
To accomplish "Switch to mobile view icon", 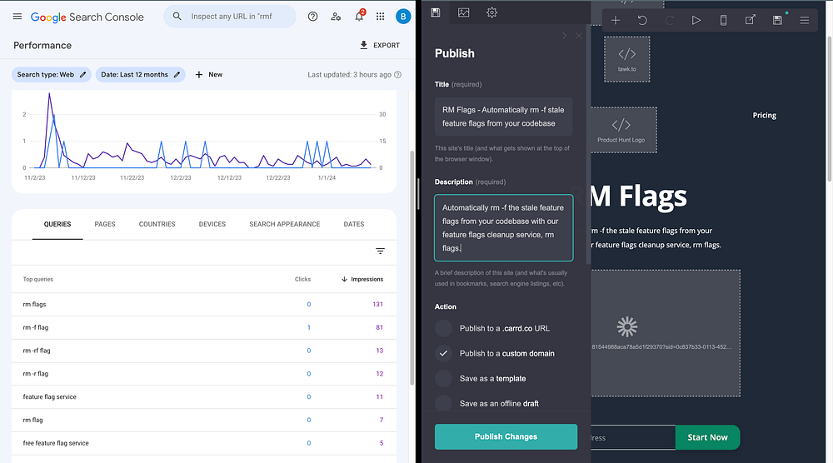I will 723,20.
